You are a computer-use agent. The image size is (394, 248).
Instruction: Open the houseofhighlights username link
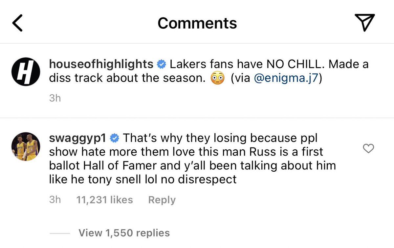(x=101, y=64)
